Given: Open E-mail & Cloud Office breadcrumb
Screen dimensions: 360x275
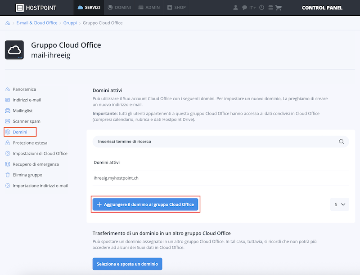Looking at the screenshot, I should click(37, 23).
